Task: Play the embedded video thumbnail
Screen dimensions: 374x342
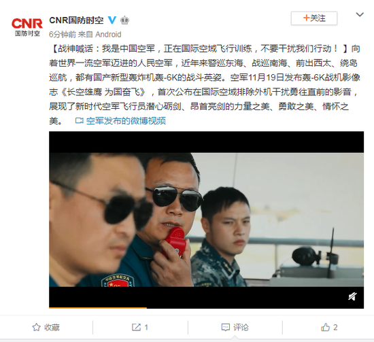Action: click(x=206, y=220)
